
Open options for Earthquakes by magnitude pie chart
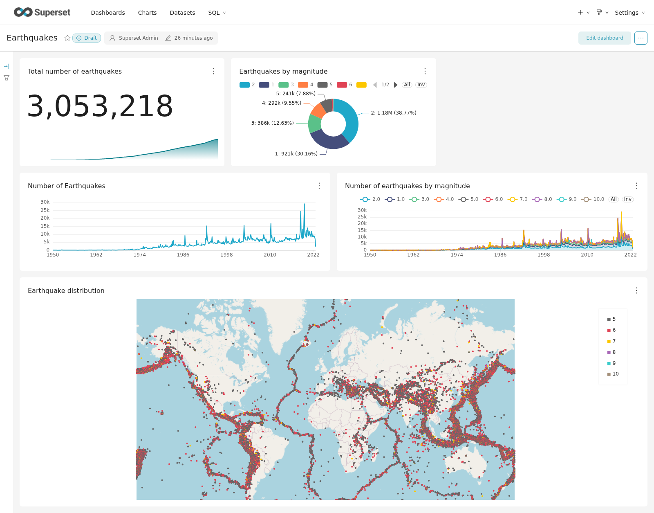point(425,71)
